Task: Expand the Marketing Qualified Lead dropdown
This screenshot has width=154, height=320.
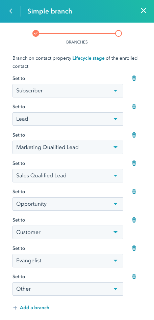Action: tap(68, 147)
